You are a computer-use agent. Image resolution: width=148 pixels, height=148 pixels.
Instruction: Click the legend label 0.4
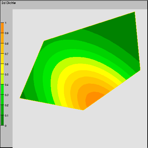(x=7, y=85)
